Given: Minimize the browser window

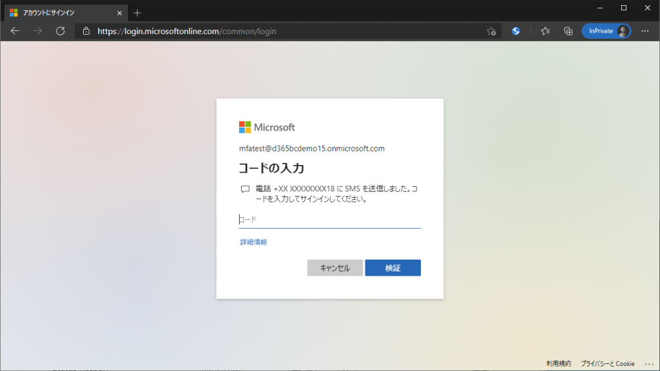Looking at the screenshot, I should pos(600,8).
